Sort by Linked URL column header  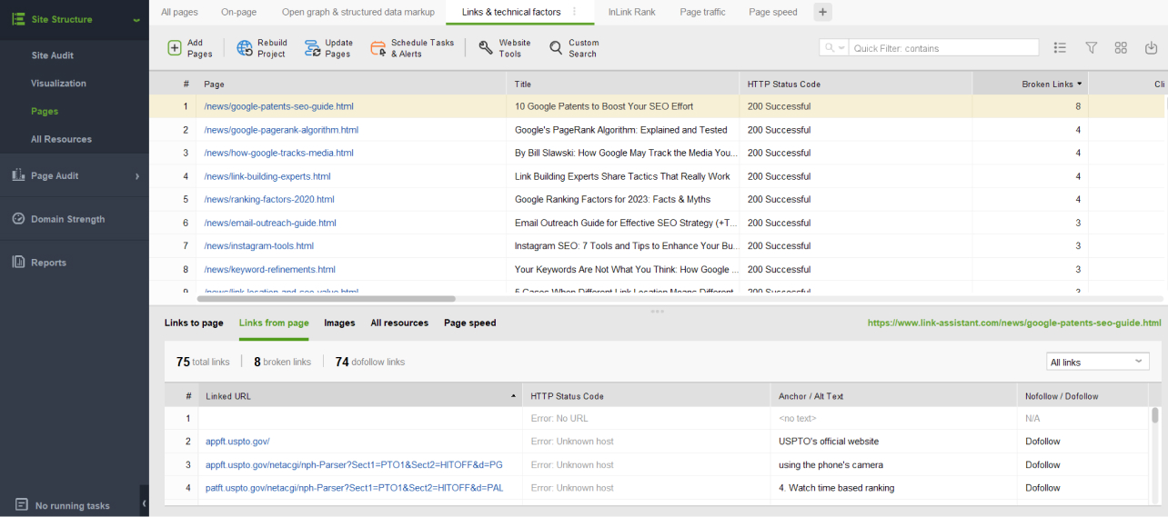point(359,396)
